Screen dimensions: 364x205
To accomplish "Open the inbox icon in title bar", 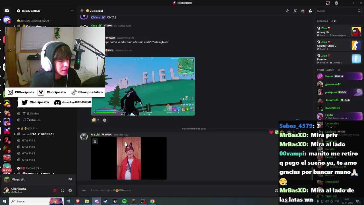I will click(328, 3).
